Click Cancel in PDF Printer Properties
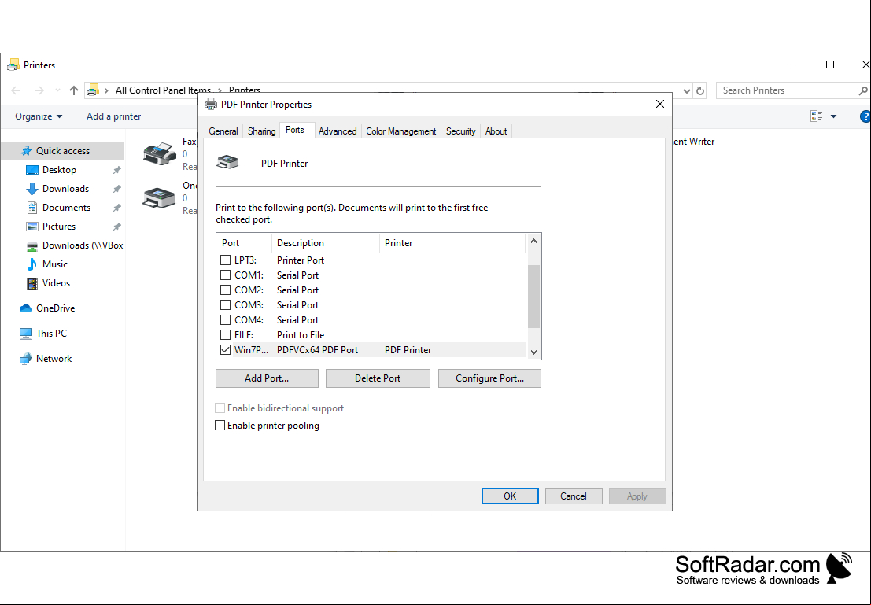This screenshot has height=605, width=871. point(574,496)
